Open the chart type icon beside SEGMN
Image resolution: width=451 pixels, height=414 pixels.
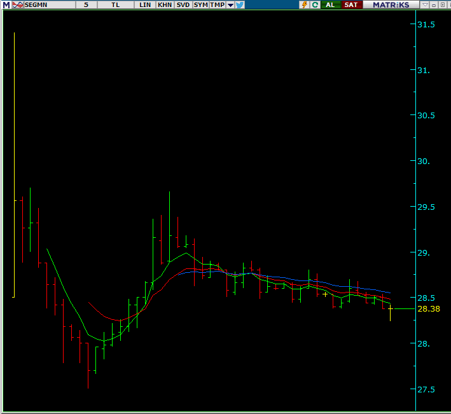[18, 4]
